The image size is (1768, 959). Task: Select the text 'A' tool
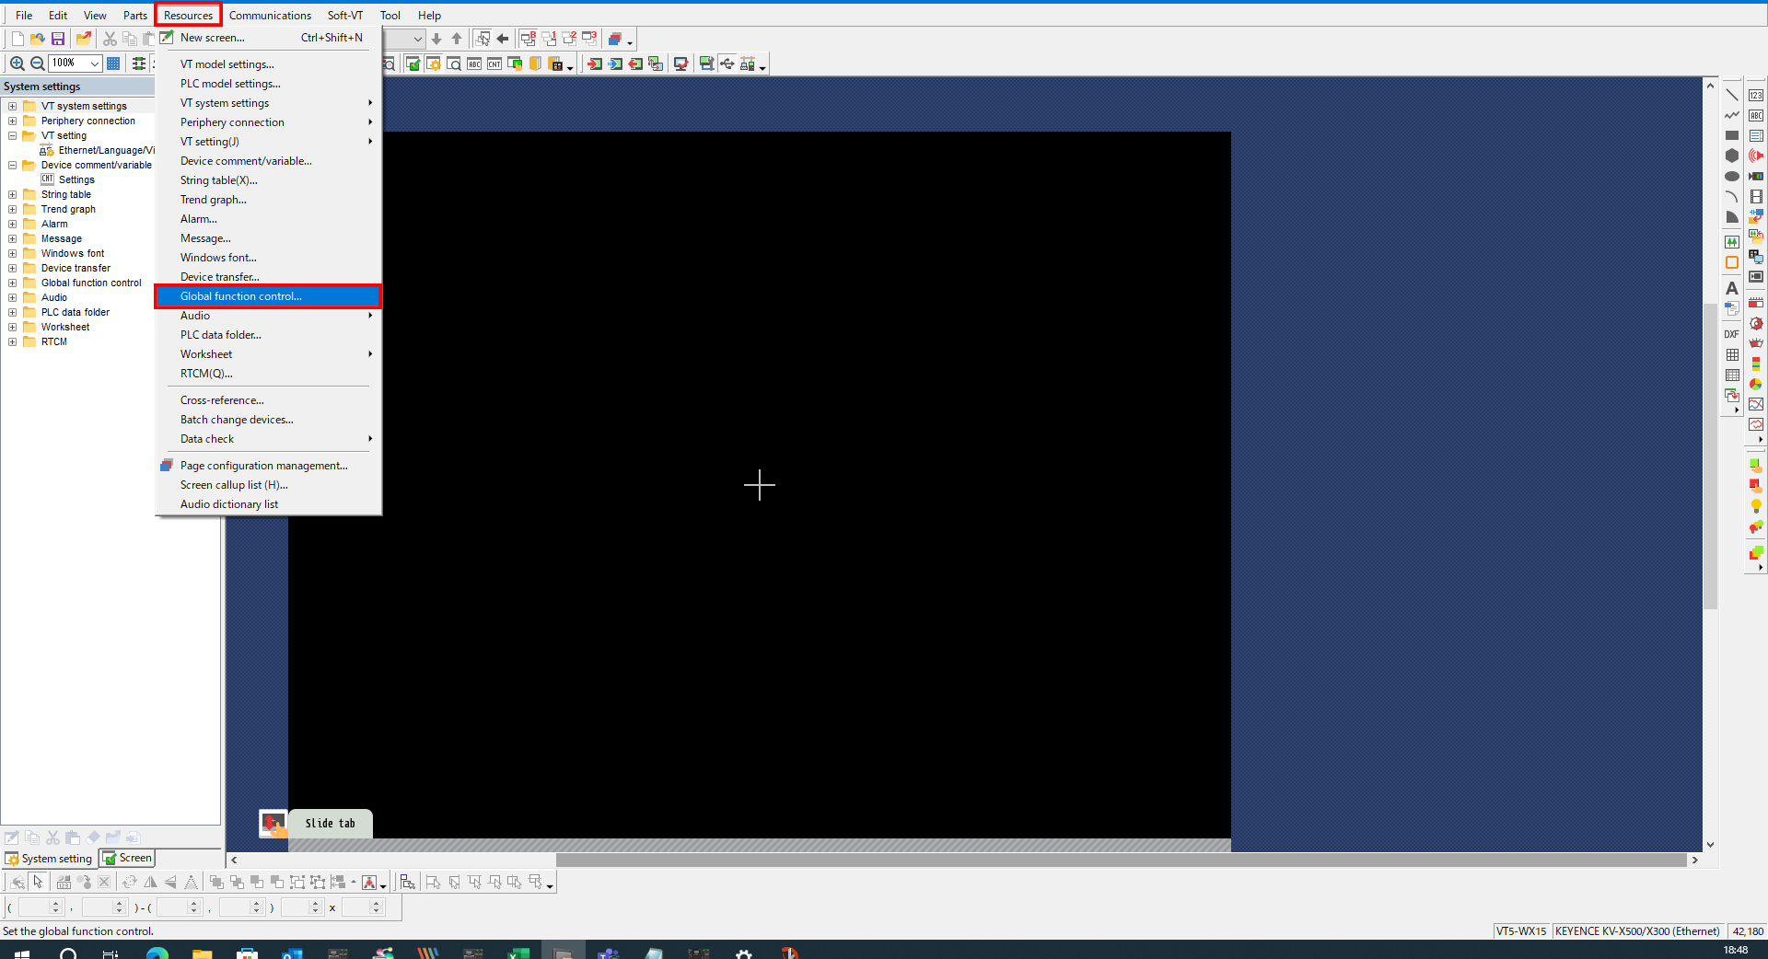(1732, 288)
